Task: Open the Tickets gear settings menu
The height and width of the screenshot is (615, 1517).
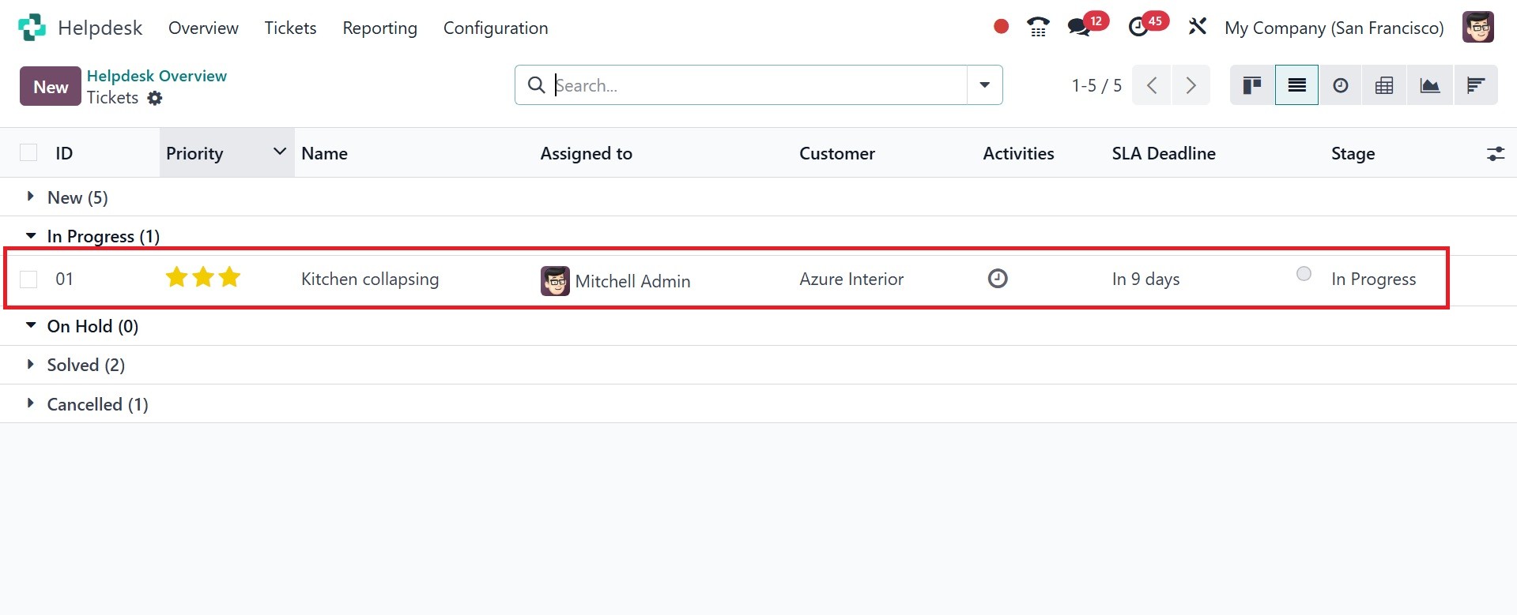Action: coord(155,98)
